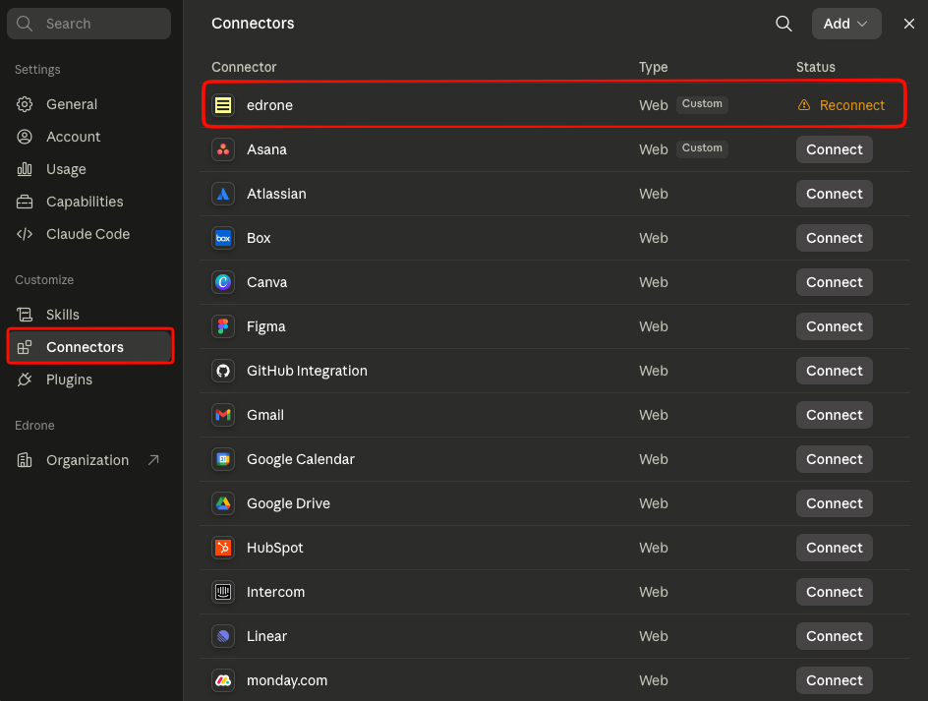Open Organization external link
This screenshot has height=701, width=928.
click(x=88, y=460)
